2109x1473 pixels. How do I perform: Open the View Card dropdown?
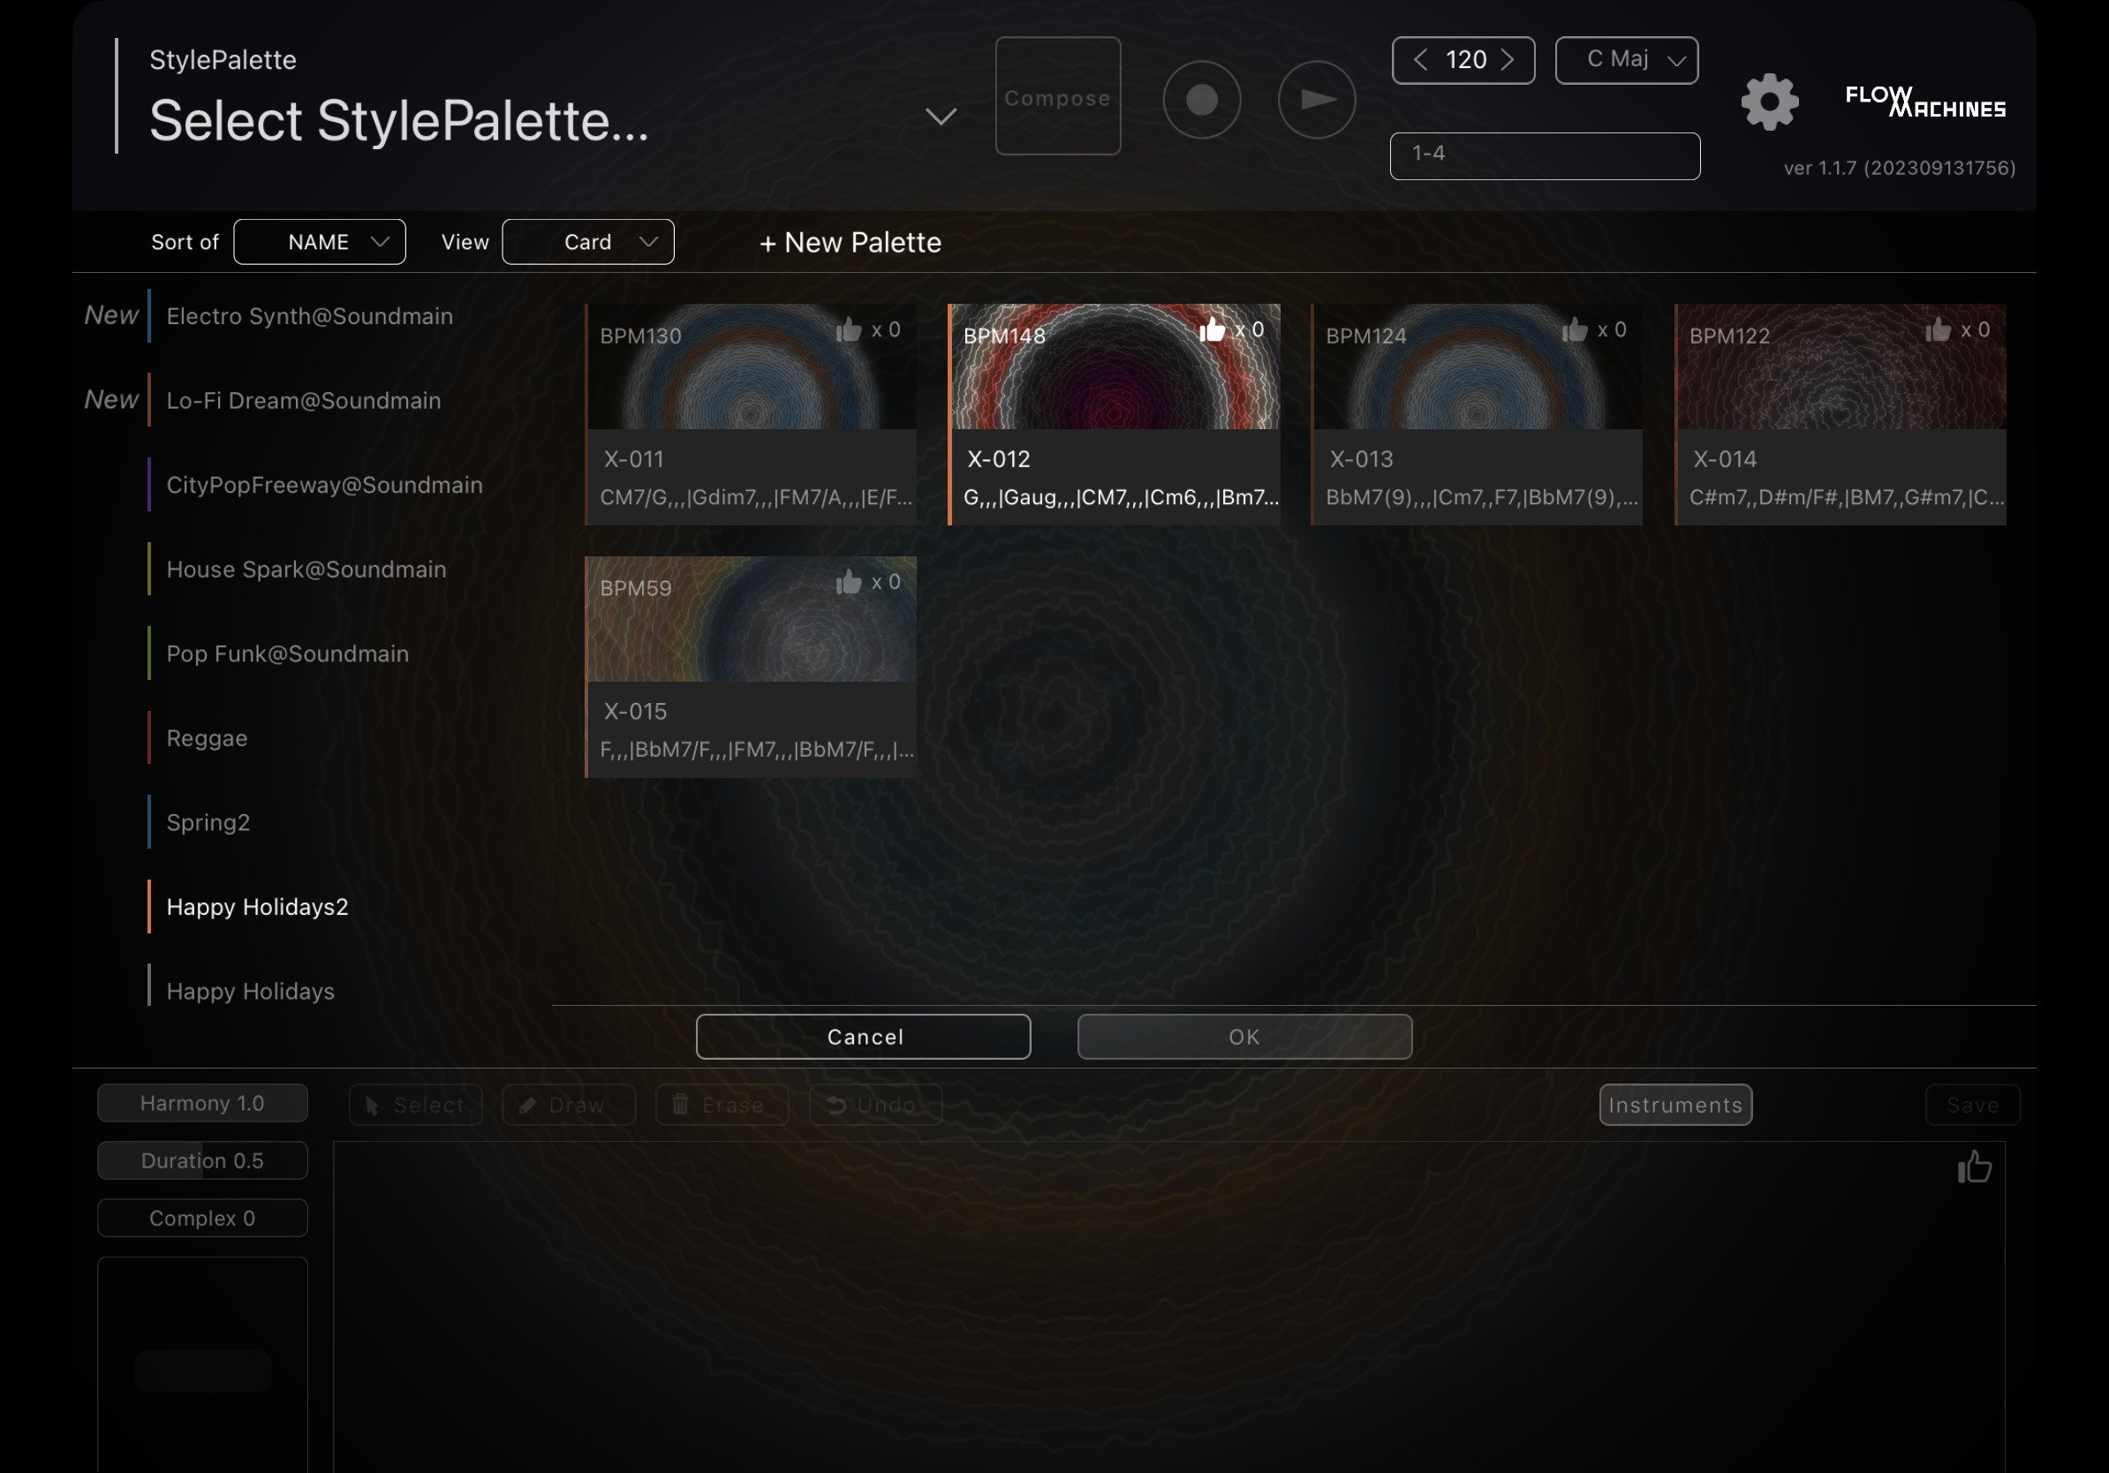(x=588, y=241)
